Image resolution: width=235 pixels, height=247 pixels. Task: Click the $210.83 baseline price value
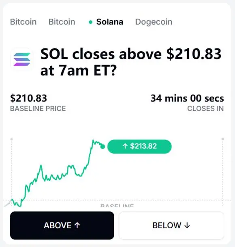click(28, 98)
